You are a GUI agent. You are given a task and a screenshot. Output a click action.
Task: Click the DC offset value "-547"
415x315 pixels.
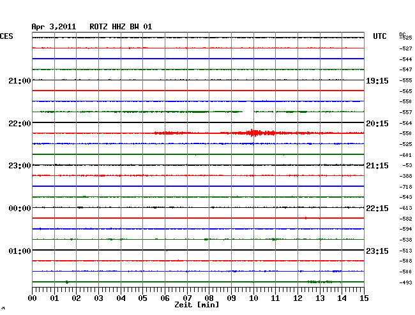pos(405,70)
